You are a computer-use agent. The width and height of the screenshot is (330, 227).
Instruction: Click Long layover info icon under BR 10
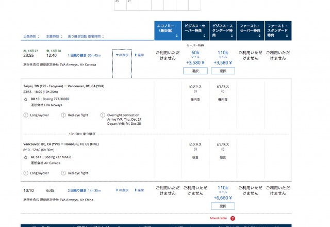point(26,115)
